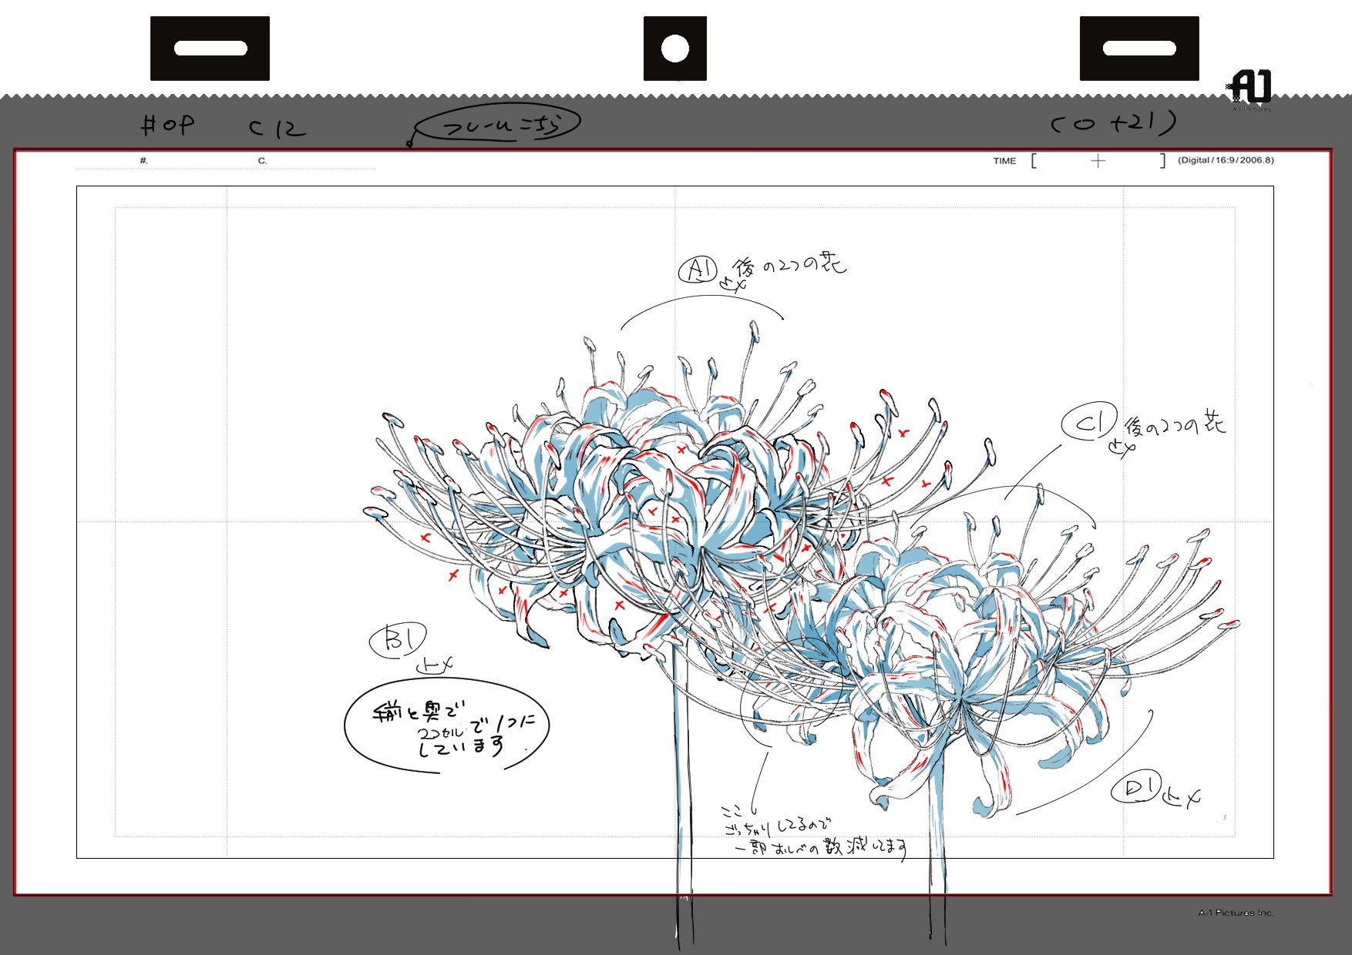
Task: Click the plus mark inside the TIME brackets
Action: [1098, 160]
